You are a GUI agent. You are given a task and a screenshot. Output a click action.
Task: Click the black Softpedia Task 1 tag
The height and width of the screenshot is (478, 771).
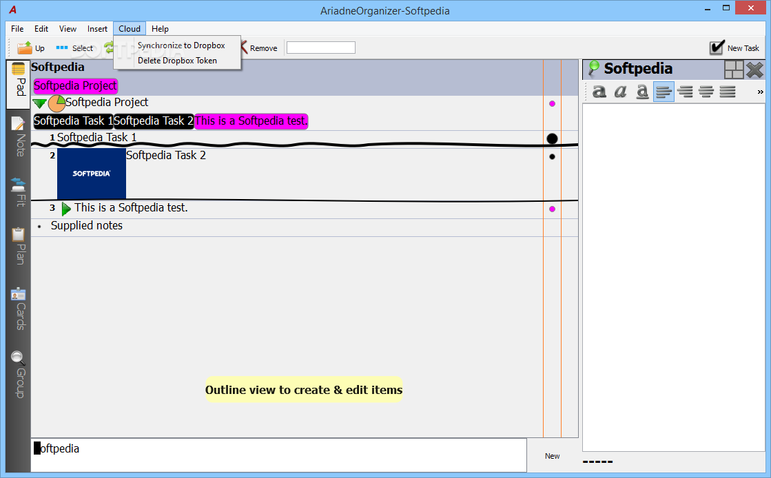[73, 121]
